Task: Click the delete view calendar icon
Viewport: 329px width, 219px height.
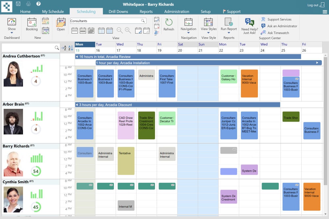Action: click(x=157, y=26)
